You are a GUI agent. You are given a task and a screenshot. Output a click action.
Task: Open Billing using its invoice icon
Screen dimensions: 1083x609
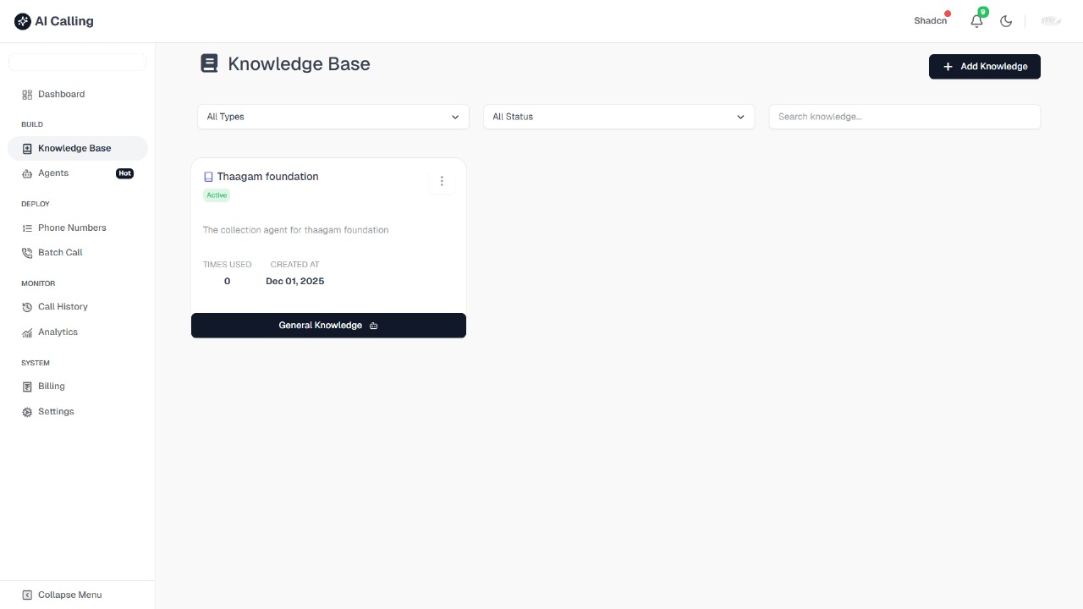pyautogui.click(x=26, y=386)
